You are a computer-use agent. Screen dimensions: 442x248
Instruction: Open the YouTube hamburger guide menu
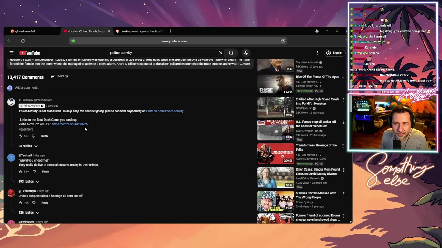(x=11, y=53)
